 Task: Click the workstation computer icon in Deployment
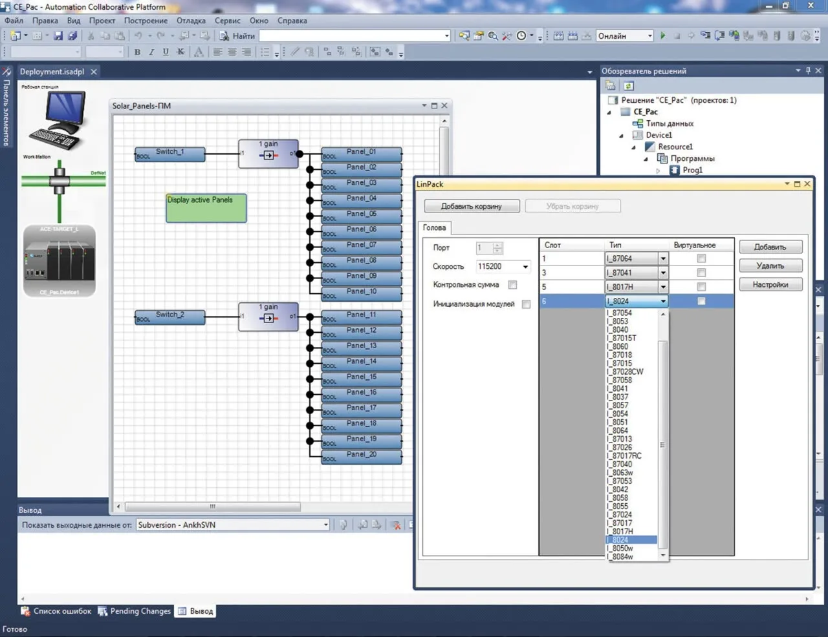[58, 121]
